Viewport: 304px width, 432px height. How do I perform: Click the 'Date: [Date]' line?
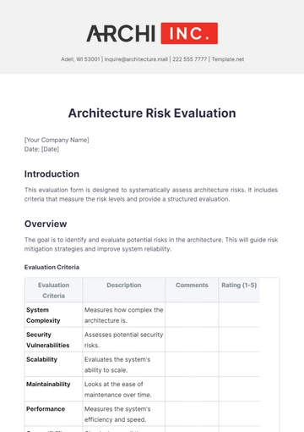click(41, 149)
